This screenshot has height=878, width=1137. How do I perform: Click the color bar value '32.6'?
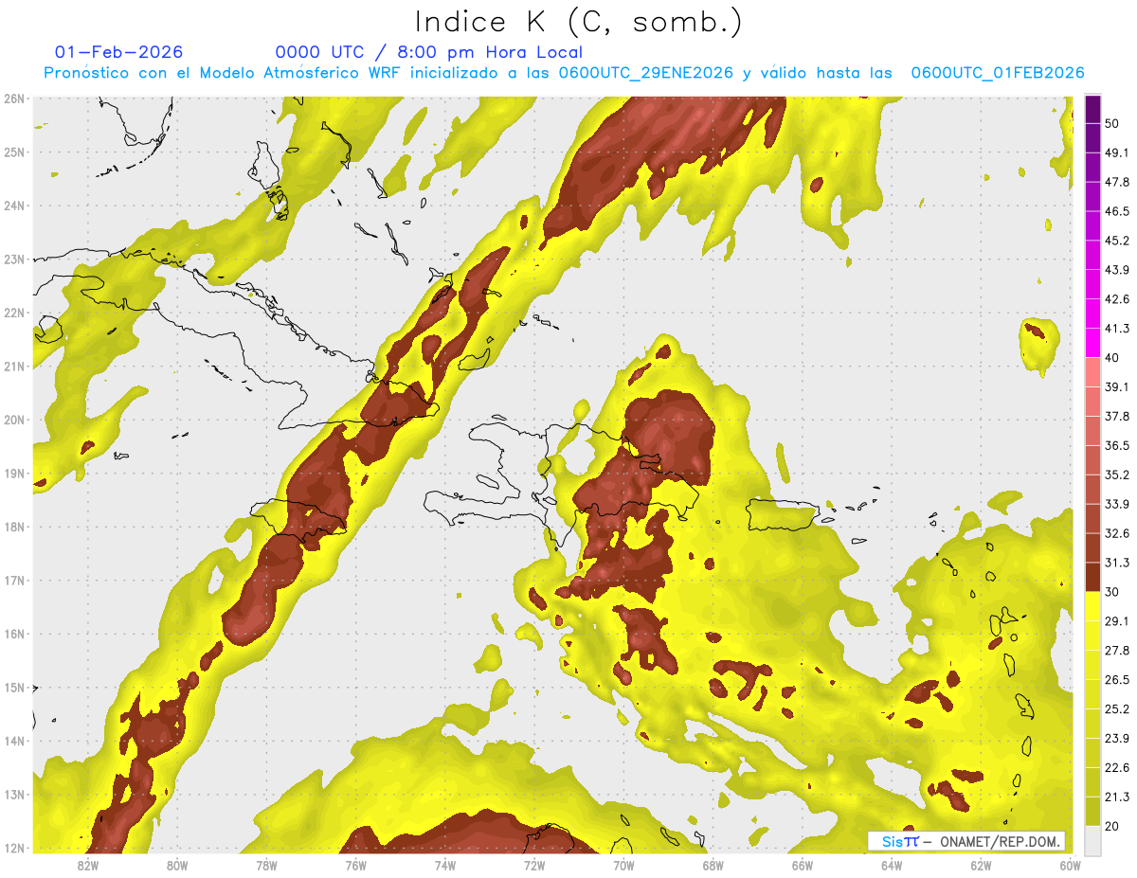1117,533
